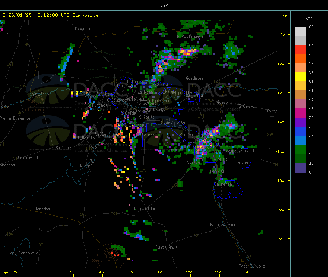Click the yellow swatch in the dBZ legend
The image size is (328, 277).
pyautogui.click(x=300, y=77)
